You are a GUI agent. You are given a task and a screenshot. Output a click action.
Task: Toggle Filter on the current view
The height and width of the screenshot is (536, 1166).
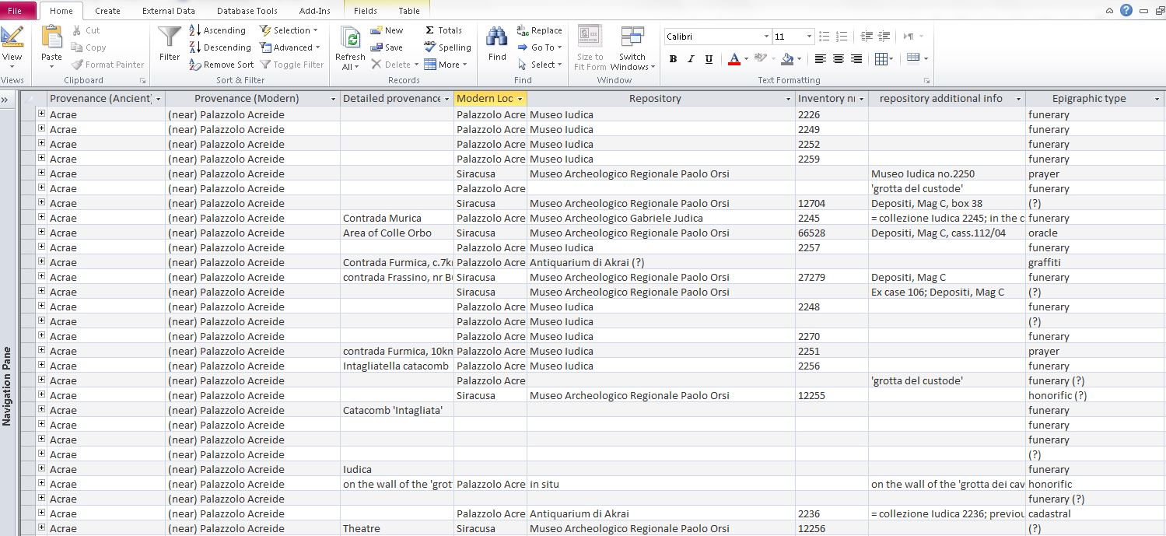292,65
